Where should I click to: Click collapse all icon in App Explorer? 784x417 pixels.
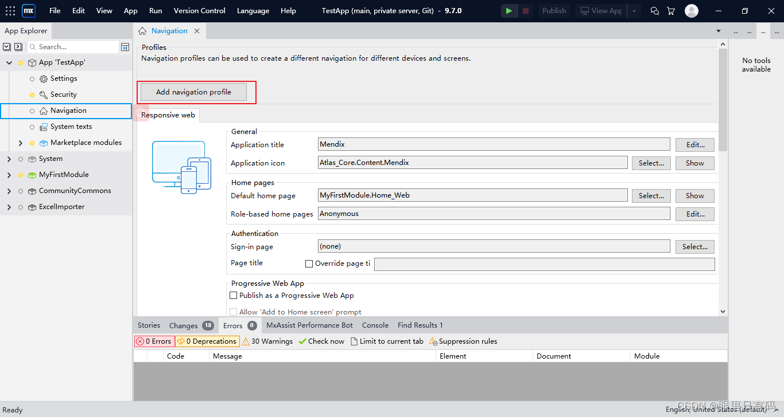point(18,47)
